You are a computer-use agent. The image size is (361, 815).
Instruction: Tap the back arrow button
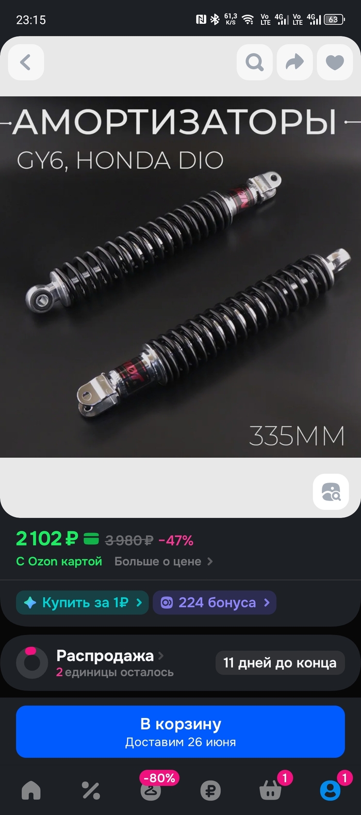26,62
